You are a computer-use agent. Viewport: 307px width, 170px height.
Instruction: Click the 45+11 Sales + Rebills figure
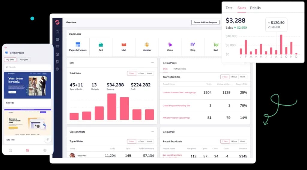point(76,85)
